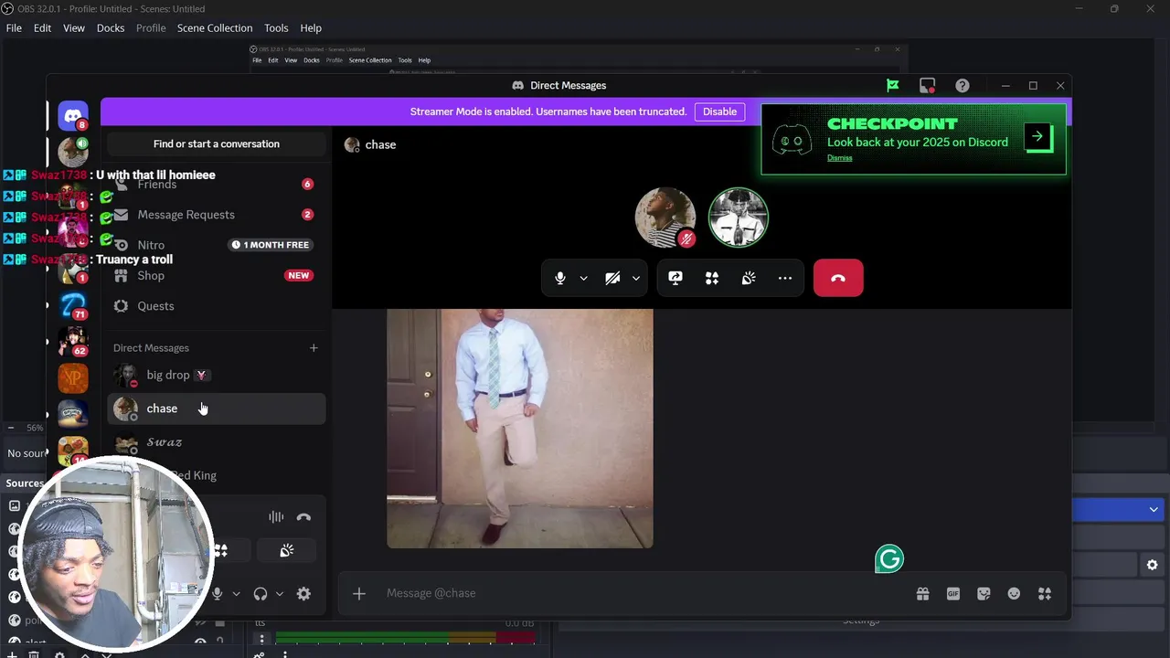Open attachment plus button in message bar
The image size is (1170, 658).
[x=359, y=594]
